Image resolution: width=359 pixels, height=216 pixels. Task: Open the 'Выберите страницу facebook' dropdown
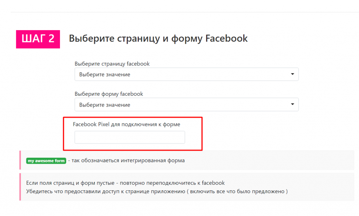click(187, 74)
